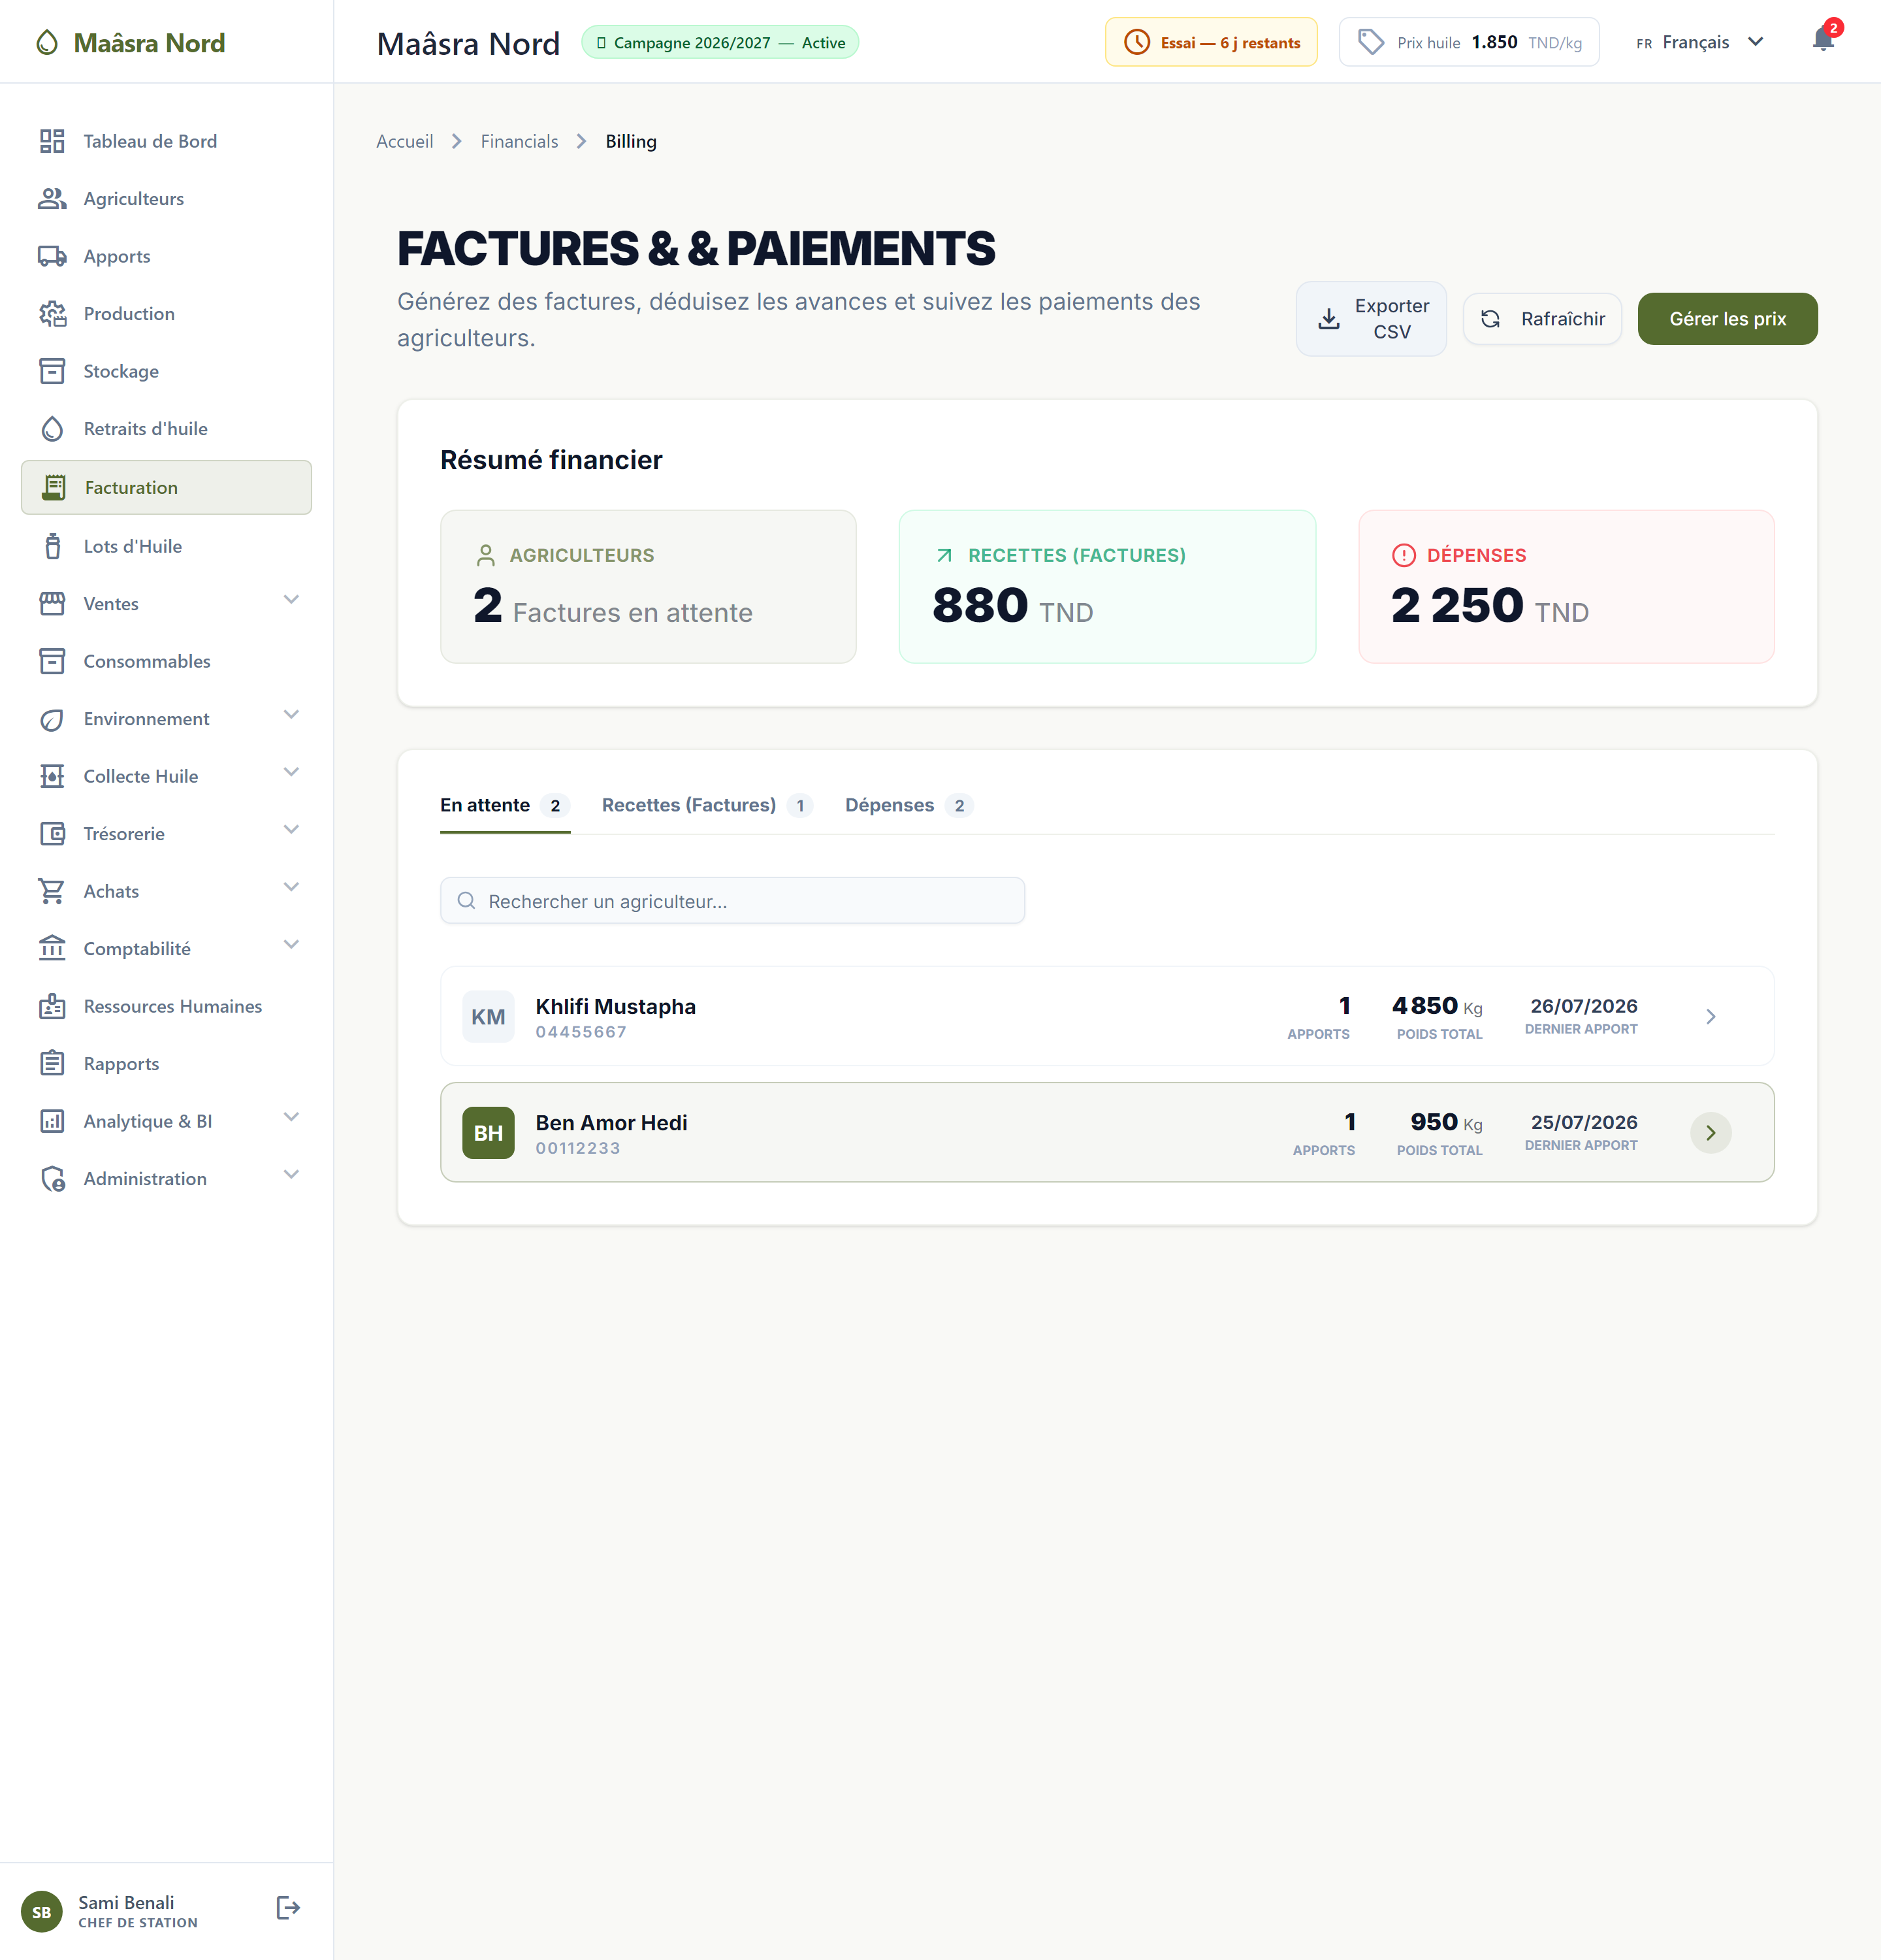Click the 26/07/2026 dernier apport date

[1583, 1006]
